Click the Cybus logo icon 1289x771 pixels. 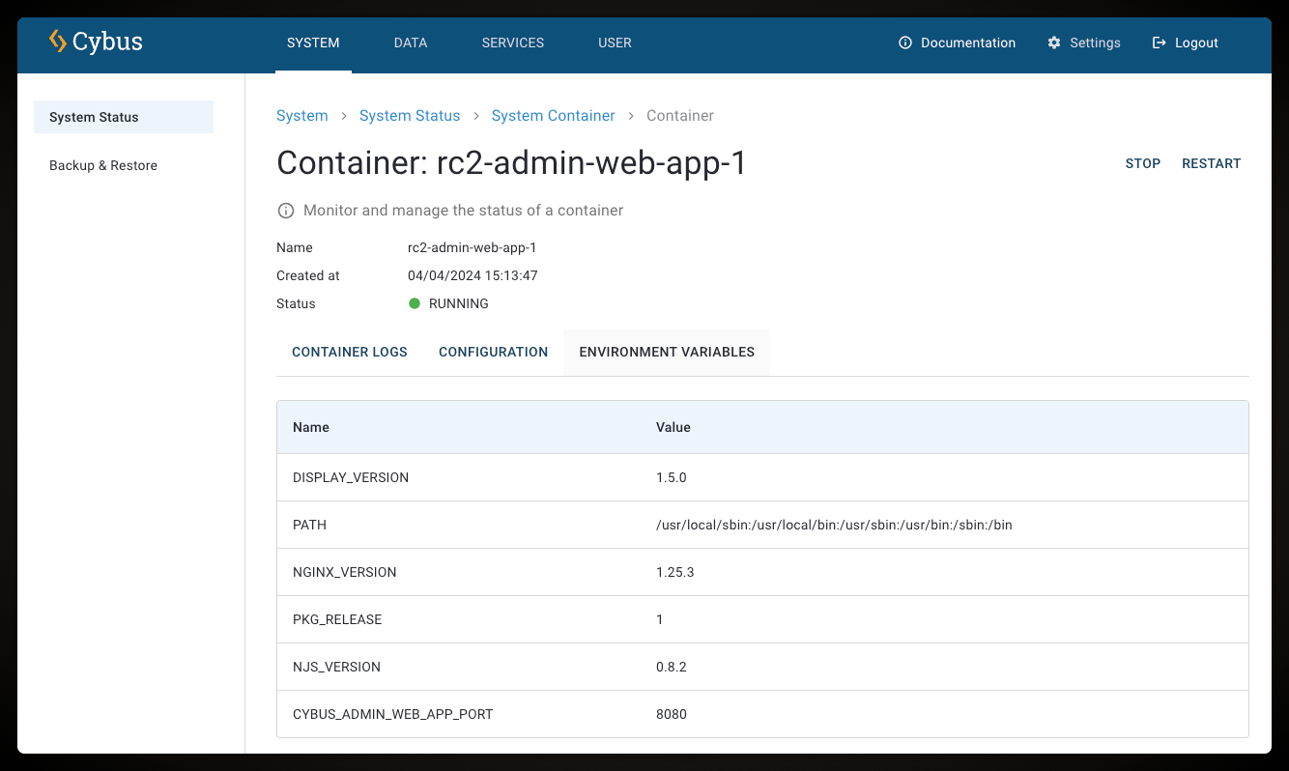click(58, 42)
